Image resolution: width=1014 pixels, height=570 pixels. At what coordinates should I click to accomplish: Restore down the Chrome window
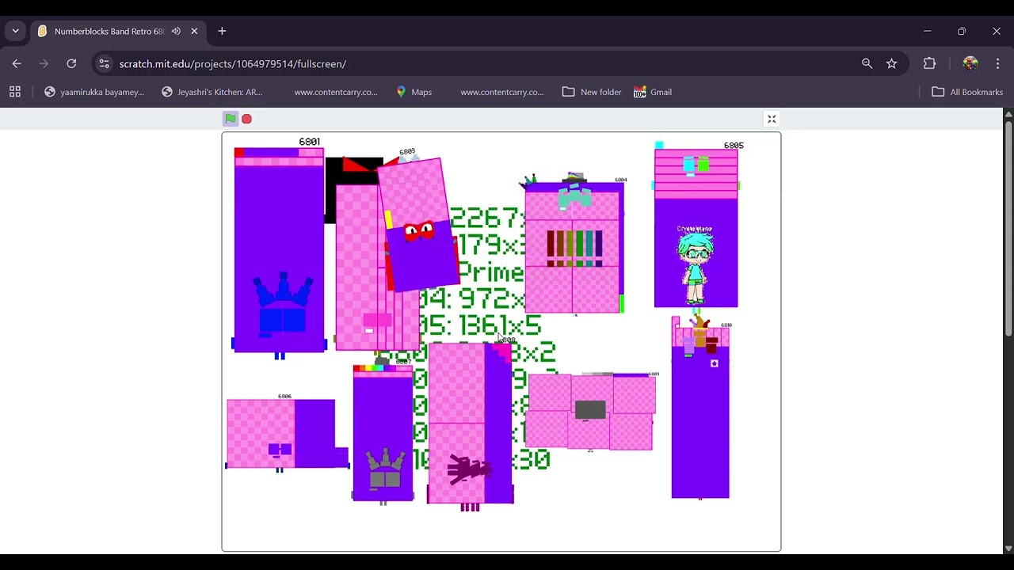point(962,31)
